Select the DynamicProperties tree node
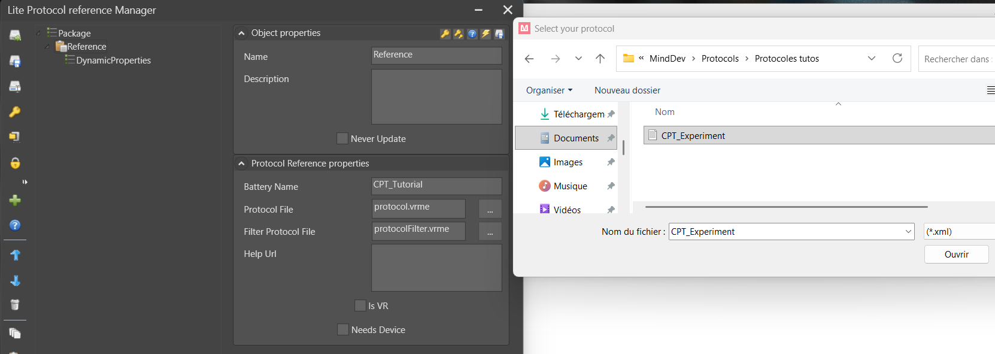 [113, 60]
